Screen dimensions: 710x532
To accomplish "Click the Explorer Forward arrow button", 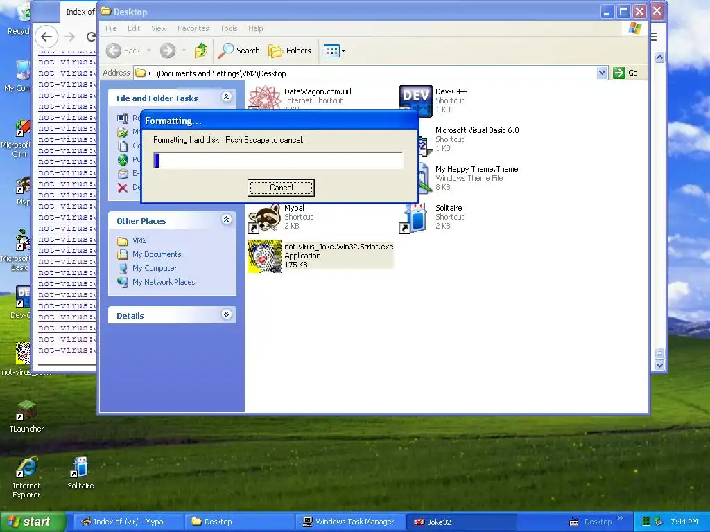I will (168, 51).
